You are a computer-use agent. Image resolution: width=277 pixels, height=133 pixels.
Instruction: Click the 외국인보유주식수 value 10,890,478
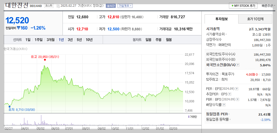[x=263, y=60]
